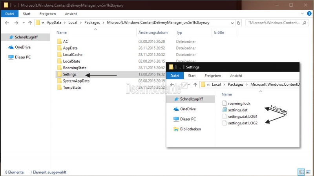The width and height of the screenshot is (314, 176).
Task: Click Bibliotheken icon in Settings window sidebar
Action: pyautogui.click(x=176, y=129)
